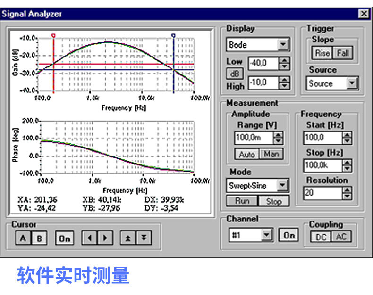Click the Start frequency field 100,0
The image size is (373, 295).
click(x=323, y=138)
